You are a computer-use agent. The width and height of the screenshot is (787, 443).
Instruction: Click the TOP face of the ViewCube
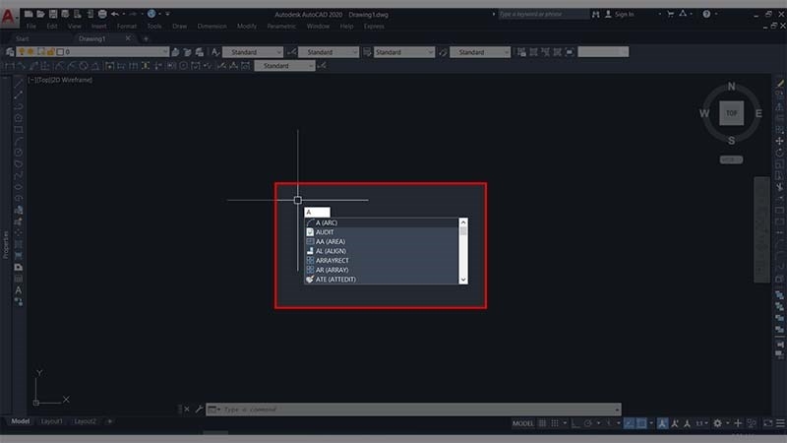coord(731,113)
